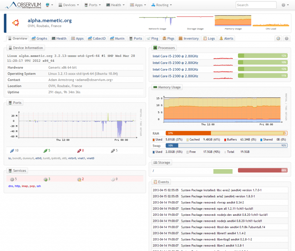Open the Devices dropdown menu
This screenshot has height=251, width=295.
(69, 5)
